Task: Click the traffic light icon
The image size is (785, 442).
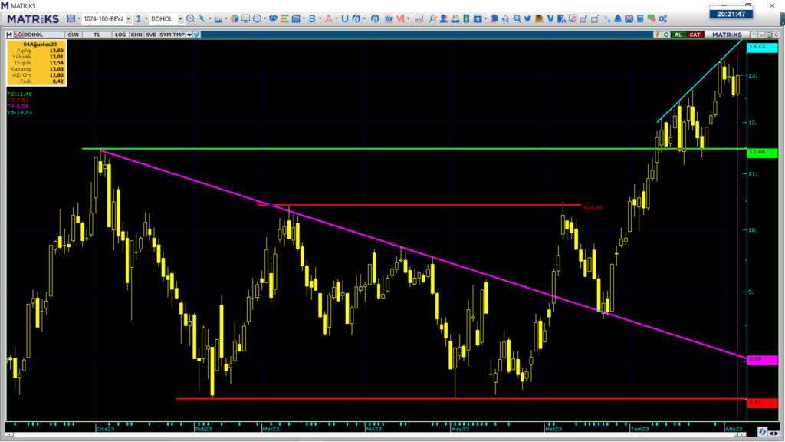Action: coord(467,18)
